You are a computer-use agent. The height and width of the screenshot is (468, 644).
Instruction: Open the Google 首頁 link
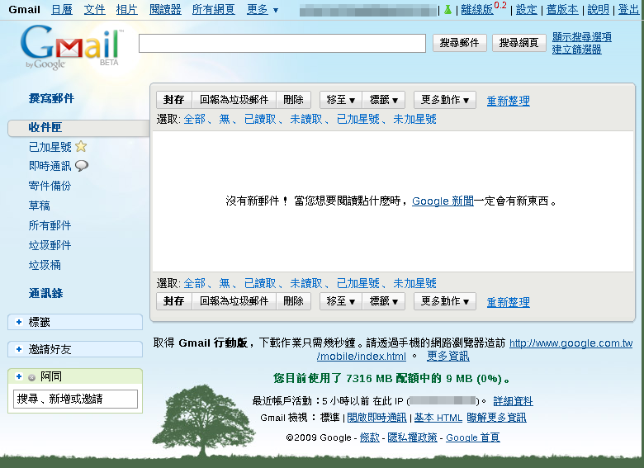(473, 437)
